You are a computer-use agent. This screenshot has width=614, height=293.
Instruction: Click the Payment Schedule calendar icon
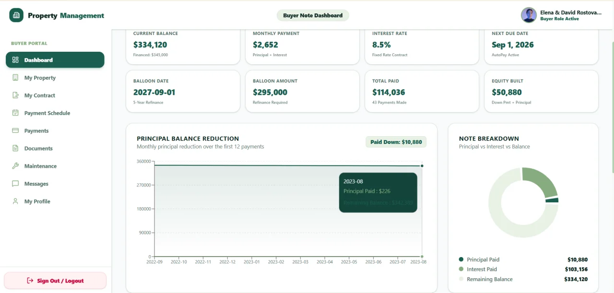point(15,113)
